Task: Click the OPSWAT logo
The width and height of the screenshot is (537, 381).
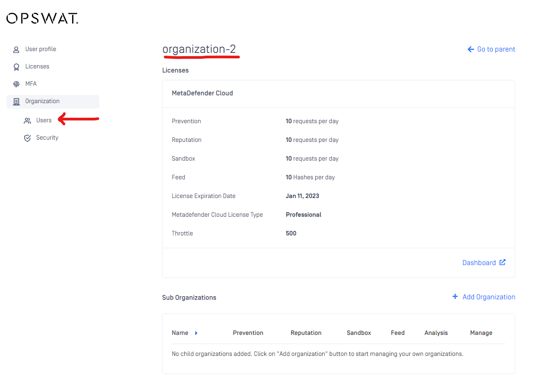Action: click(42, 19)
